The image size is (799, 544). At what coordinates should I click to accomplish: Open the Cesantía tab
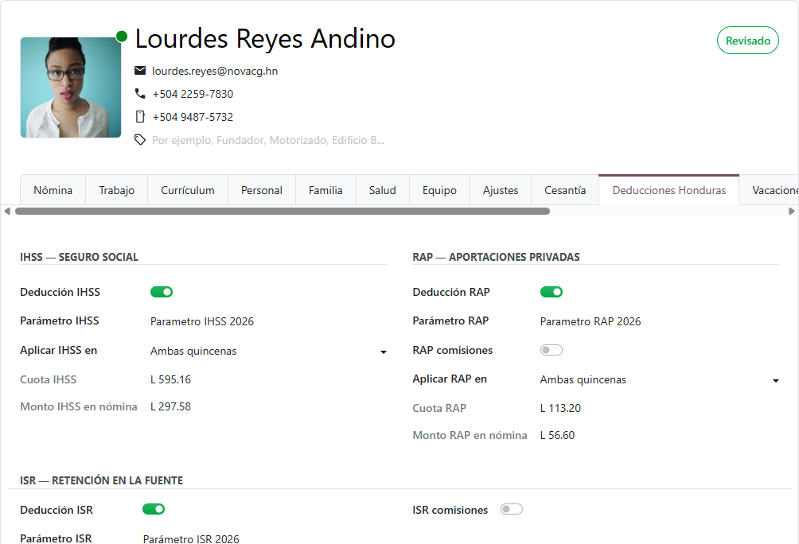[x=565, y=190]
